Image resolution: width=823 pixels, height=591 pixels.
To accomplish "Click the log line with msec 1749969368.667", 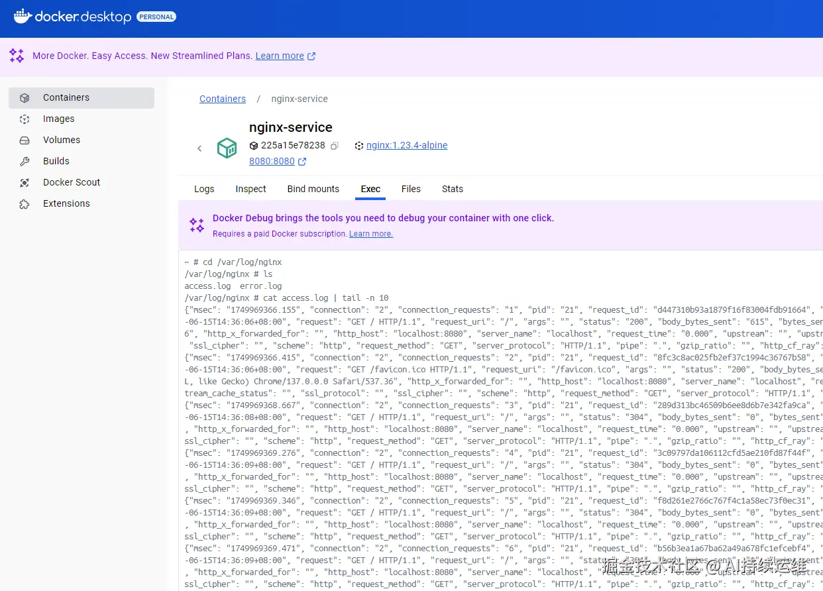I will (x=504, y=405).
